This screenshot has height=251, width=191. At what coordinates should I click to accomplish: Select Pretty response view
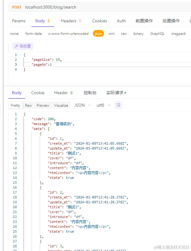(x=16, y=105)
